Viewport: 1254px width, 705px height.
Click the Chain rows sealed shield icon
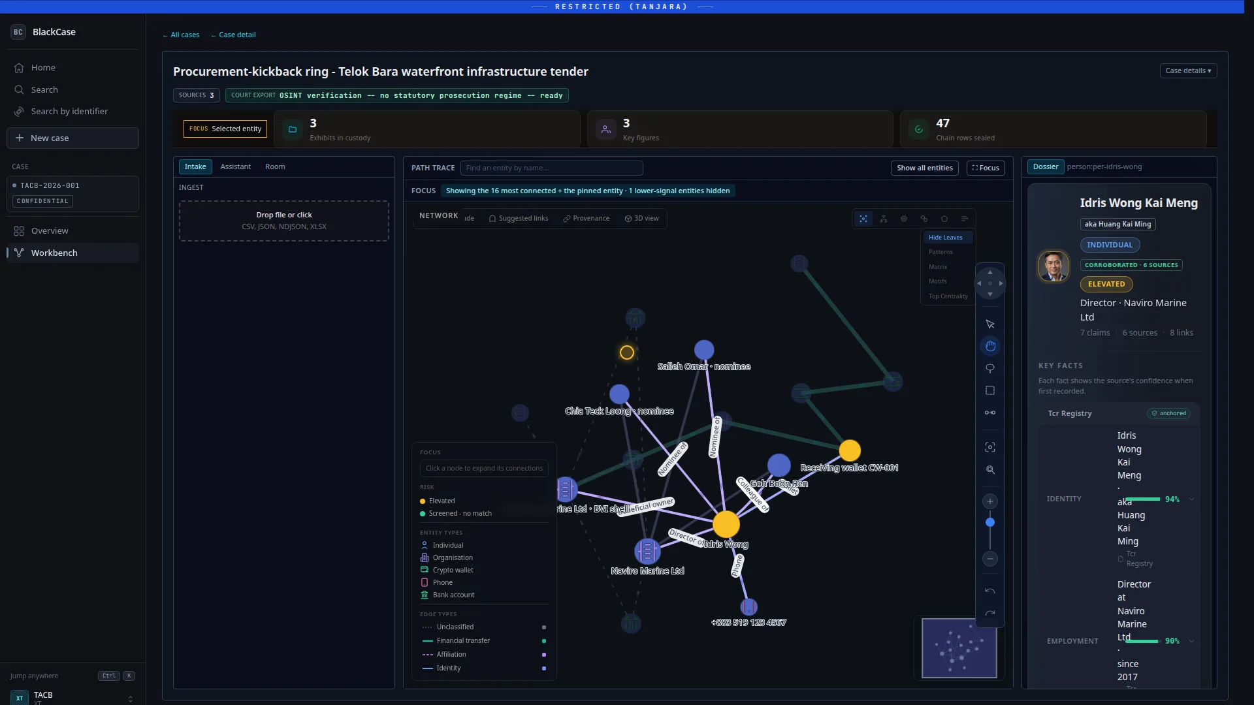[x=919, y=129]
